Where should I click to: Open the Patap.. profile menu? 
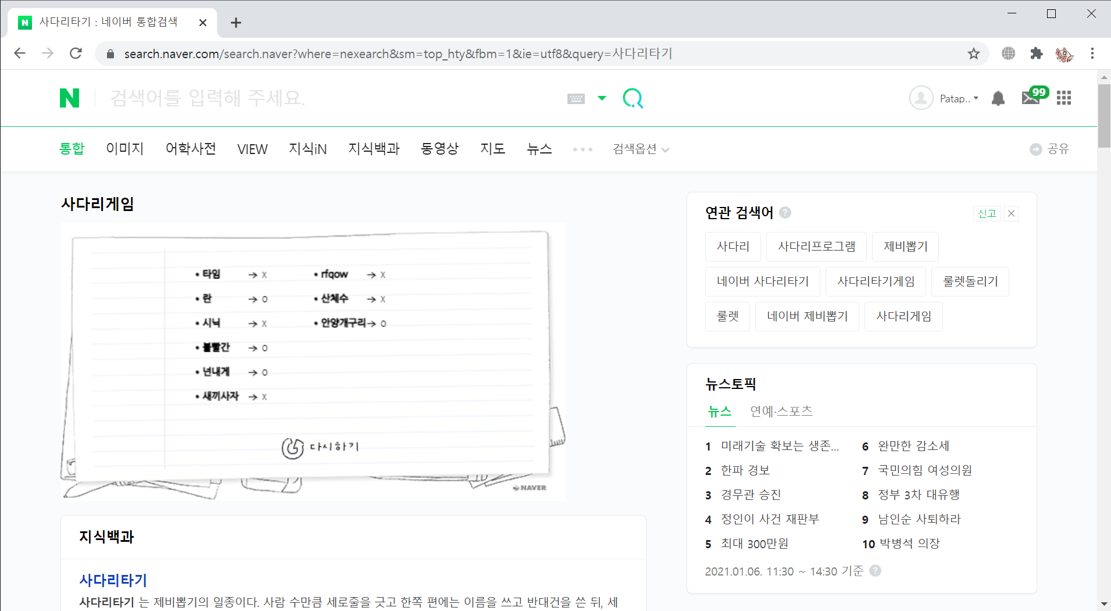pyautogui.click(x=959, y=99)
